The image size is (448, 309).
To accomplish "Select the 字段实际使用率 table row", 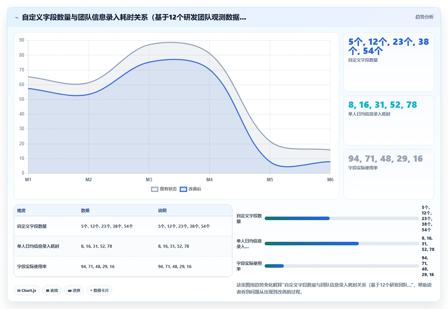I will pyautogui.click(x=123, y=267).
